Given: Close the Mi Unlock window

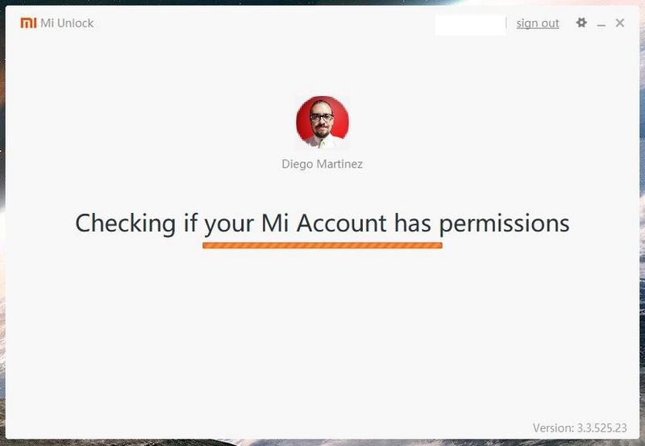Looking at the screenshot, I should (x=620, y=23).
